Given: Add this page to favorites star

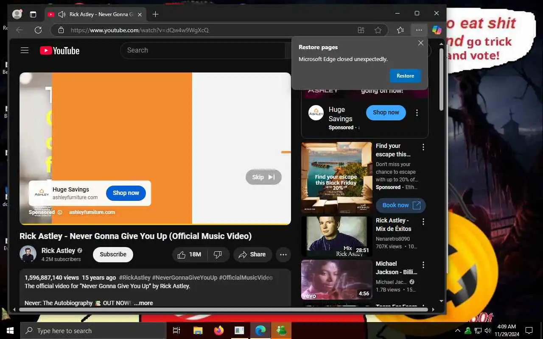Looking at the screenshot, I should (378, 30).
